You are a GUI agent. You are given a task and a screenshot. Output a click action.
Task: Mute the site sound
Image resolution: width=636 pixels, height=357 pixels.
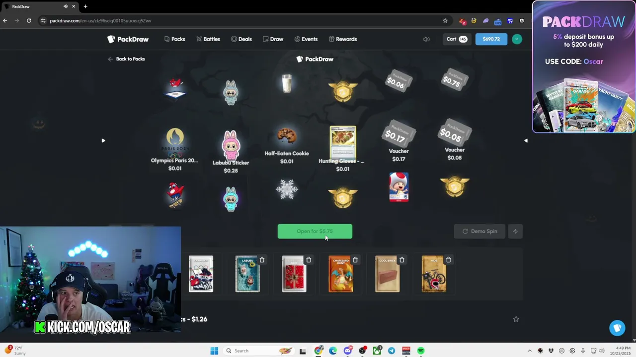(426, 39)
